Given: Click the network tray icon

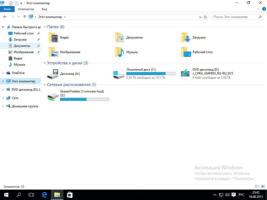Looking at the screenshot, I should pos(221,195).
